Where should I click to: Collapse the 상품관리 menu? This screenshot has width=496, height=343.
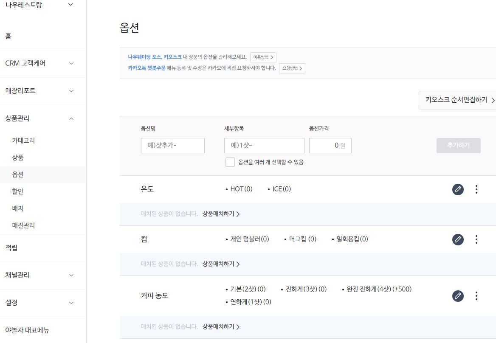coord(71,118)
